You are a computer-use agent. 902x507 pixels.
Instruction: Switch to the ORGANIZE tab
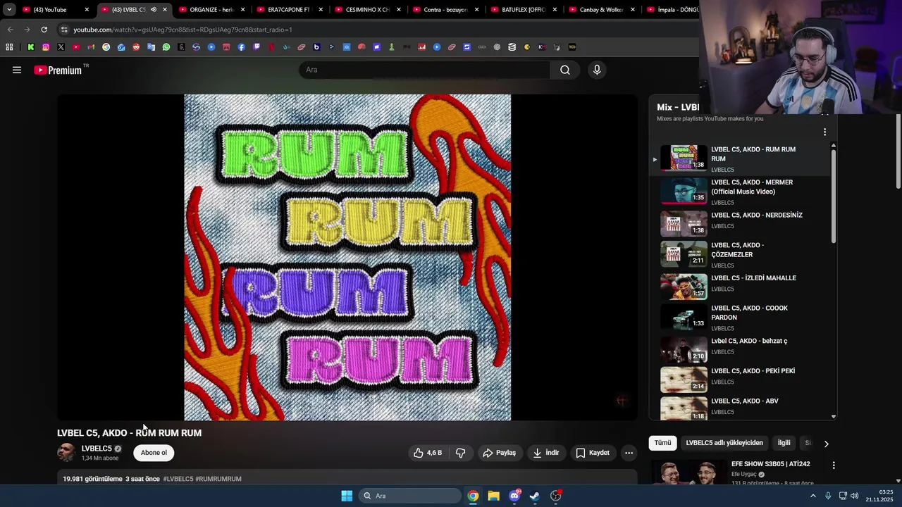point(212,10)
